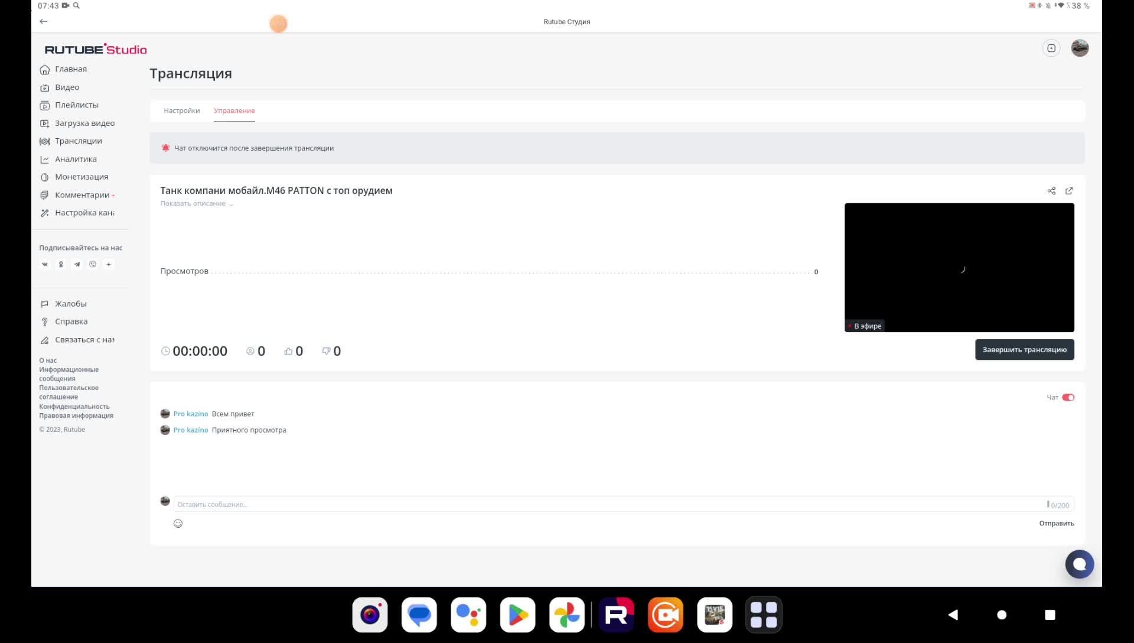Viewport: 1134px width, 643px height.
Task: Open Google Play Store from dock
Action: click(x=517, y=615)
